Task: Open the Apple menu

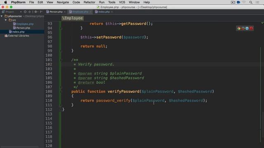Action: [x=5, y=2]
